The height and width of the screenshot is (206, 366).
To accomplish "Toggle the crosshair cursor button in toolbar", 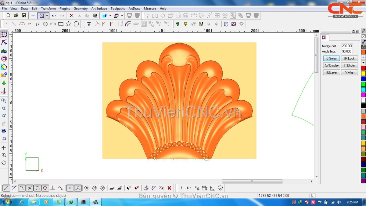I will pos(33,16).
